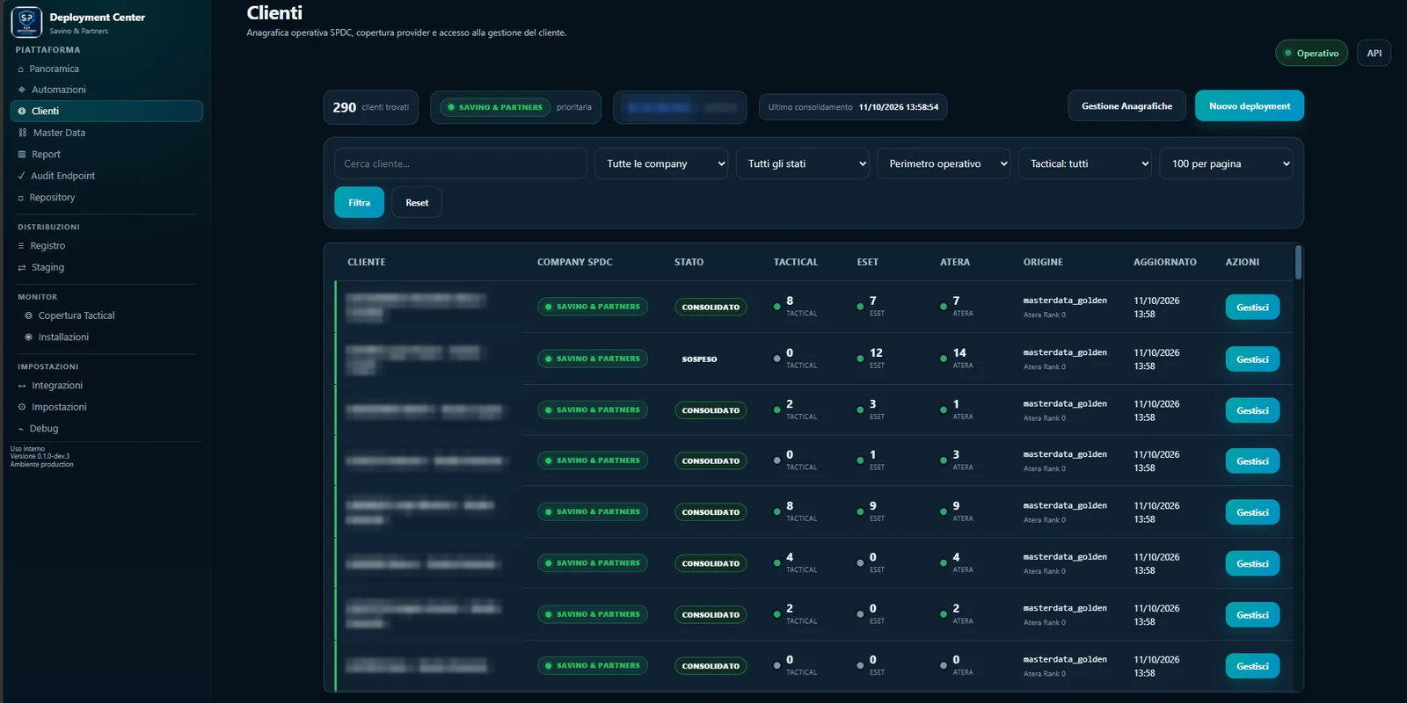Open the 'Tactical: tutti' filter dropdown
Image resolution: width=1407 pixels, height=703 pixels.
click(1085, 163)
